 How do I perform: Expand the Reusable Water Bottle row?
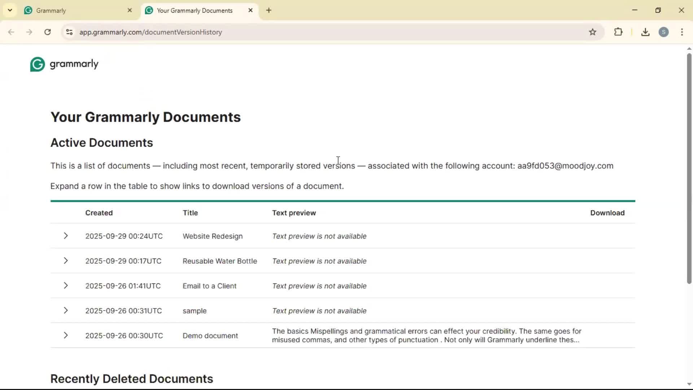pyautogui.click(x=66, y=261)
